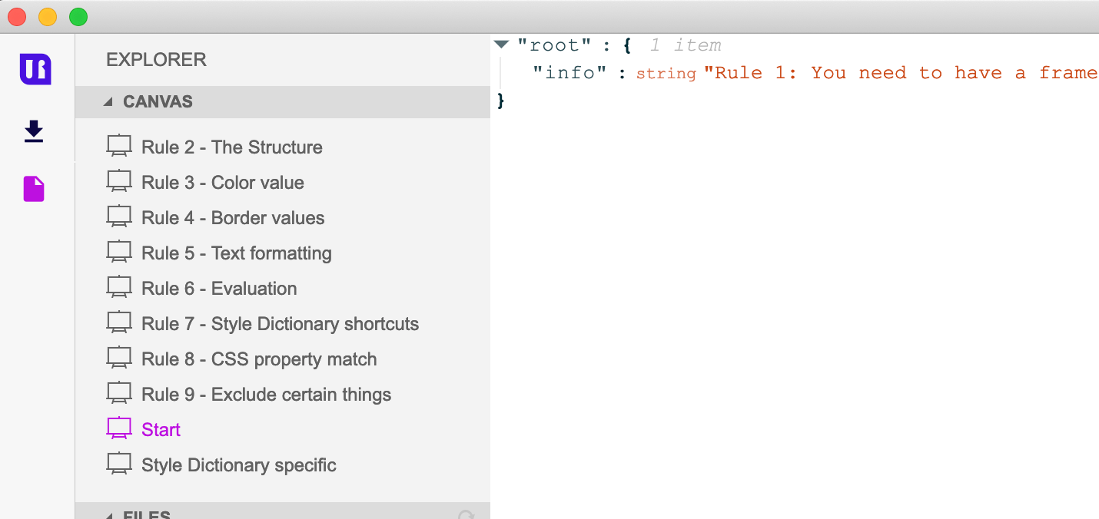Image resolution: width=1099 pixels, height=519 pixels.
Task: Open the magenta file icon panel
Action: coord(34,189)
